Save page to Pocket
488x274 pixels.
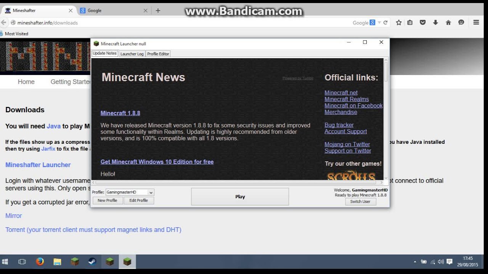click(x=422, y=22)
